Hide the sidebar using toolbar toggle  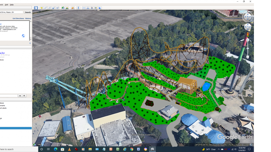(x=36, y=8)
